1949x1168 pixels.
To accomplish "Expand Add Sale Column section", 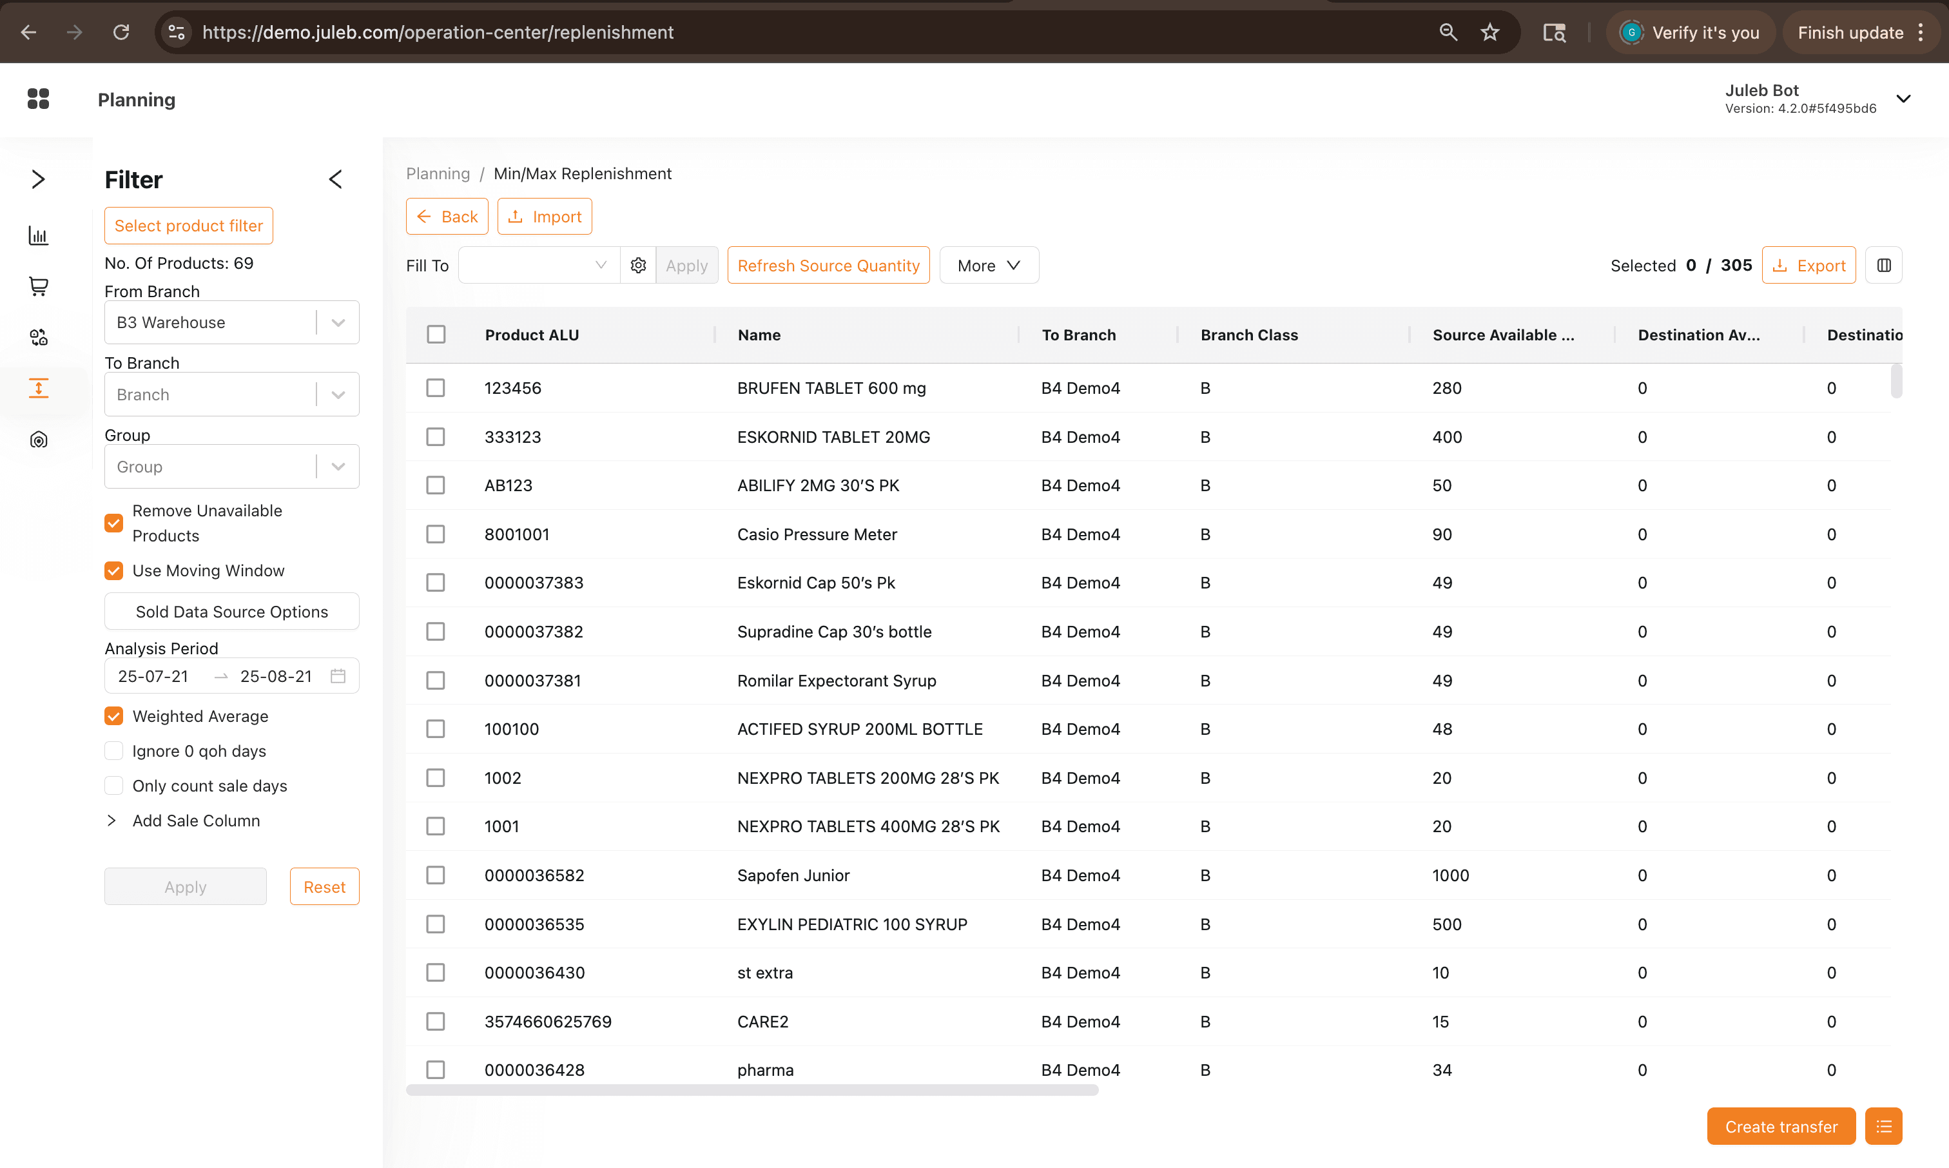I will tap(182, 820).
